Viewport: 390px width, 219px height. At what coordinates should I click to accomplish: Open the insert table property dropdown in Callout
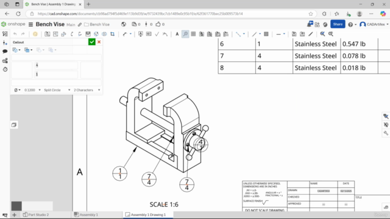pyautogui.click(x=29, y=50)
